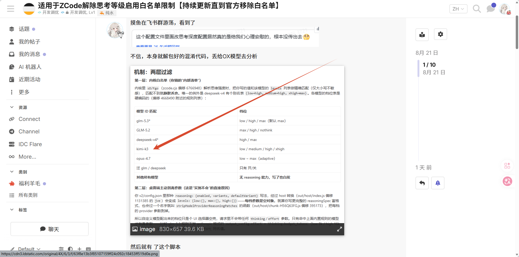The width and height of the screenshot is (519, 257).
Task: Collapse the 资源 sidebar section
Action: click(12, 107)
